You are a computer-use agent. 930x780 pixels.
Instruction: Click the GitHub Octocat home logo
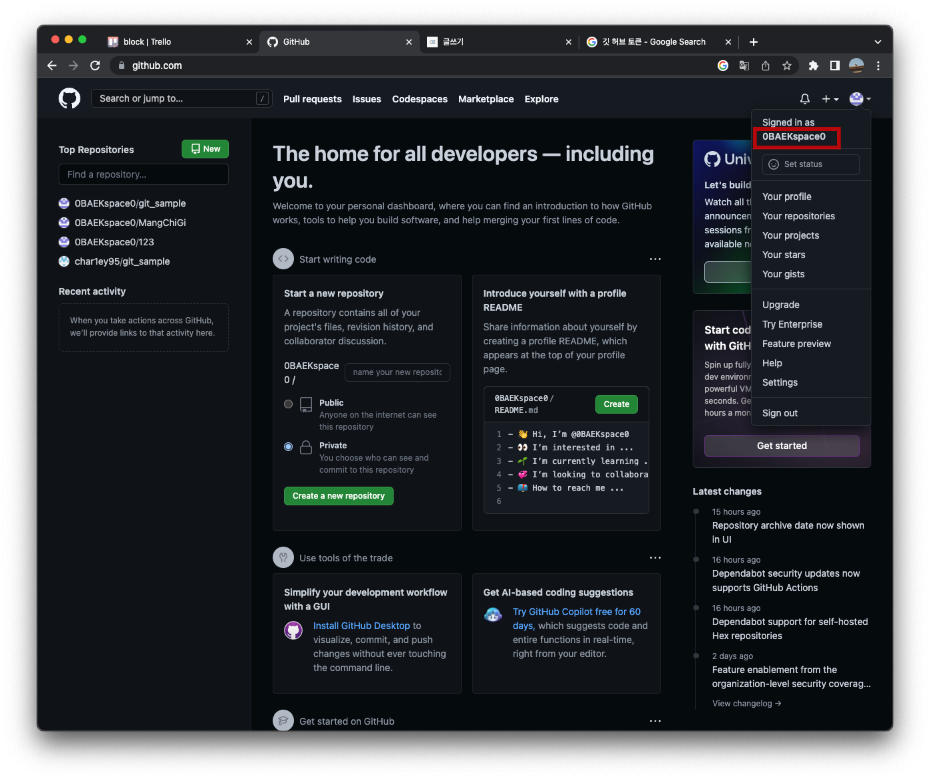[69, 98]
